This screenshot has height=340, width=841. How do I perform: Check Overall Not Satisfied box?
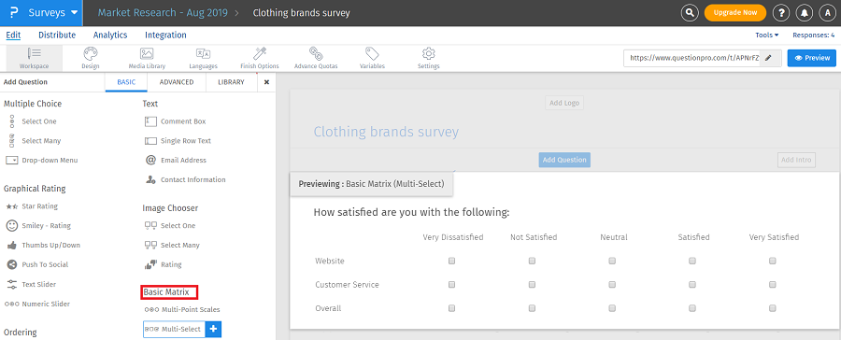tap(532, 308)
